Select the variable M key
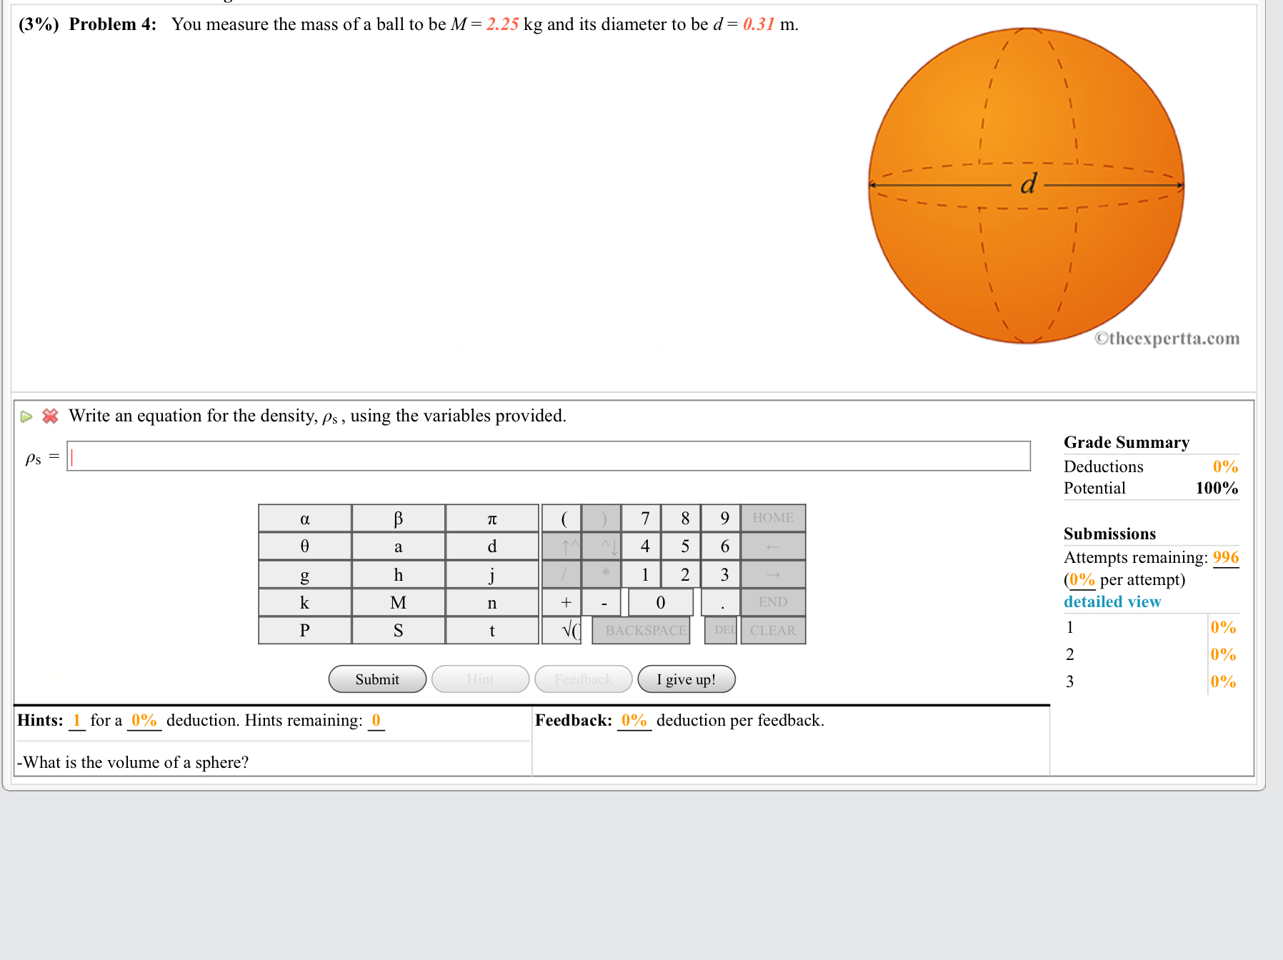This screenshot has height=960, width=1283. [398, 602]
